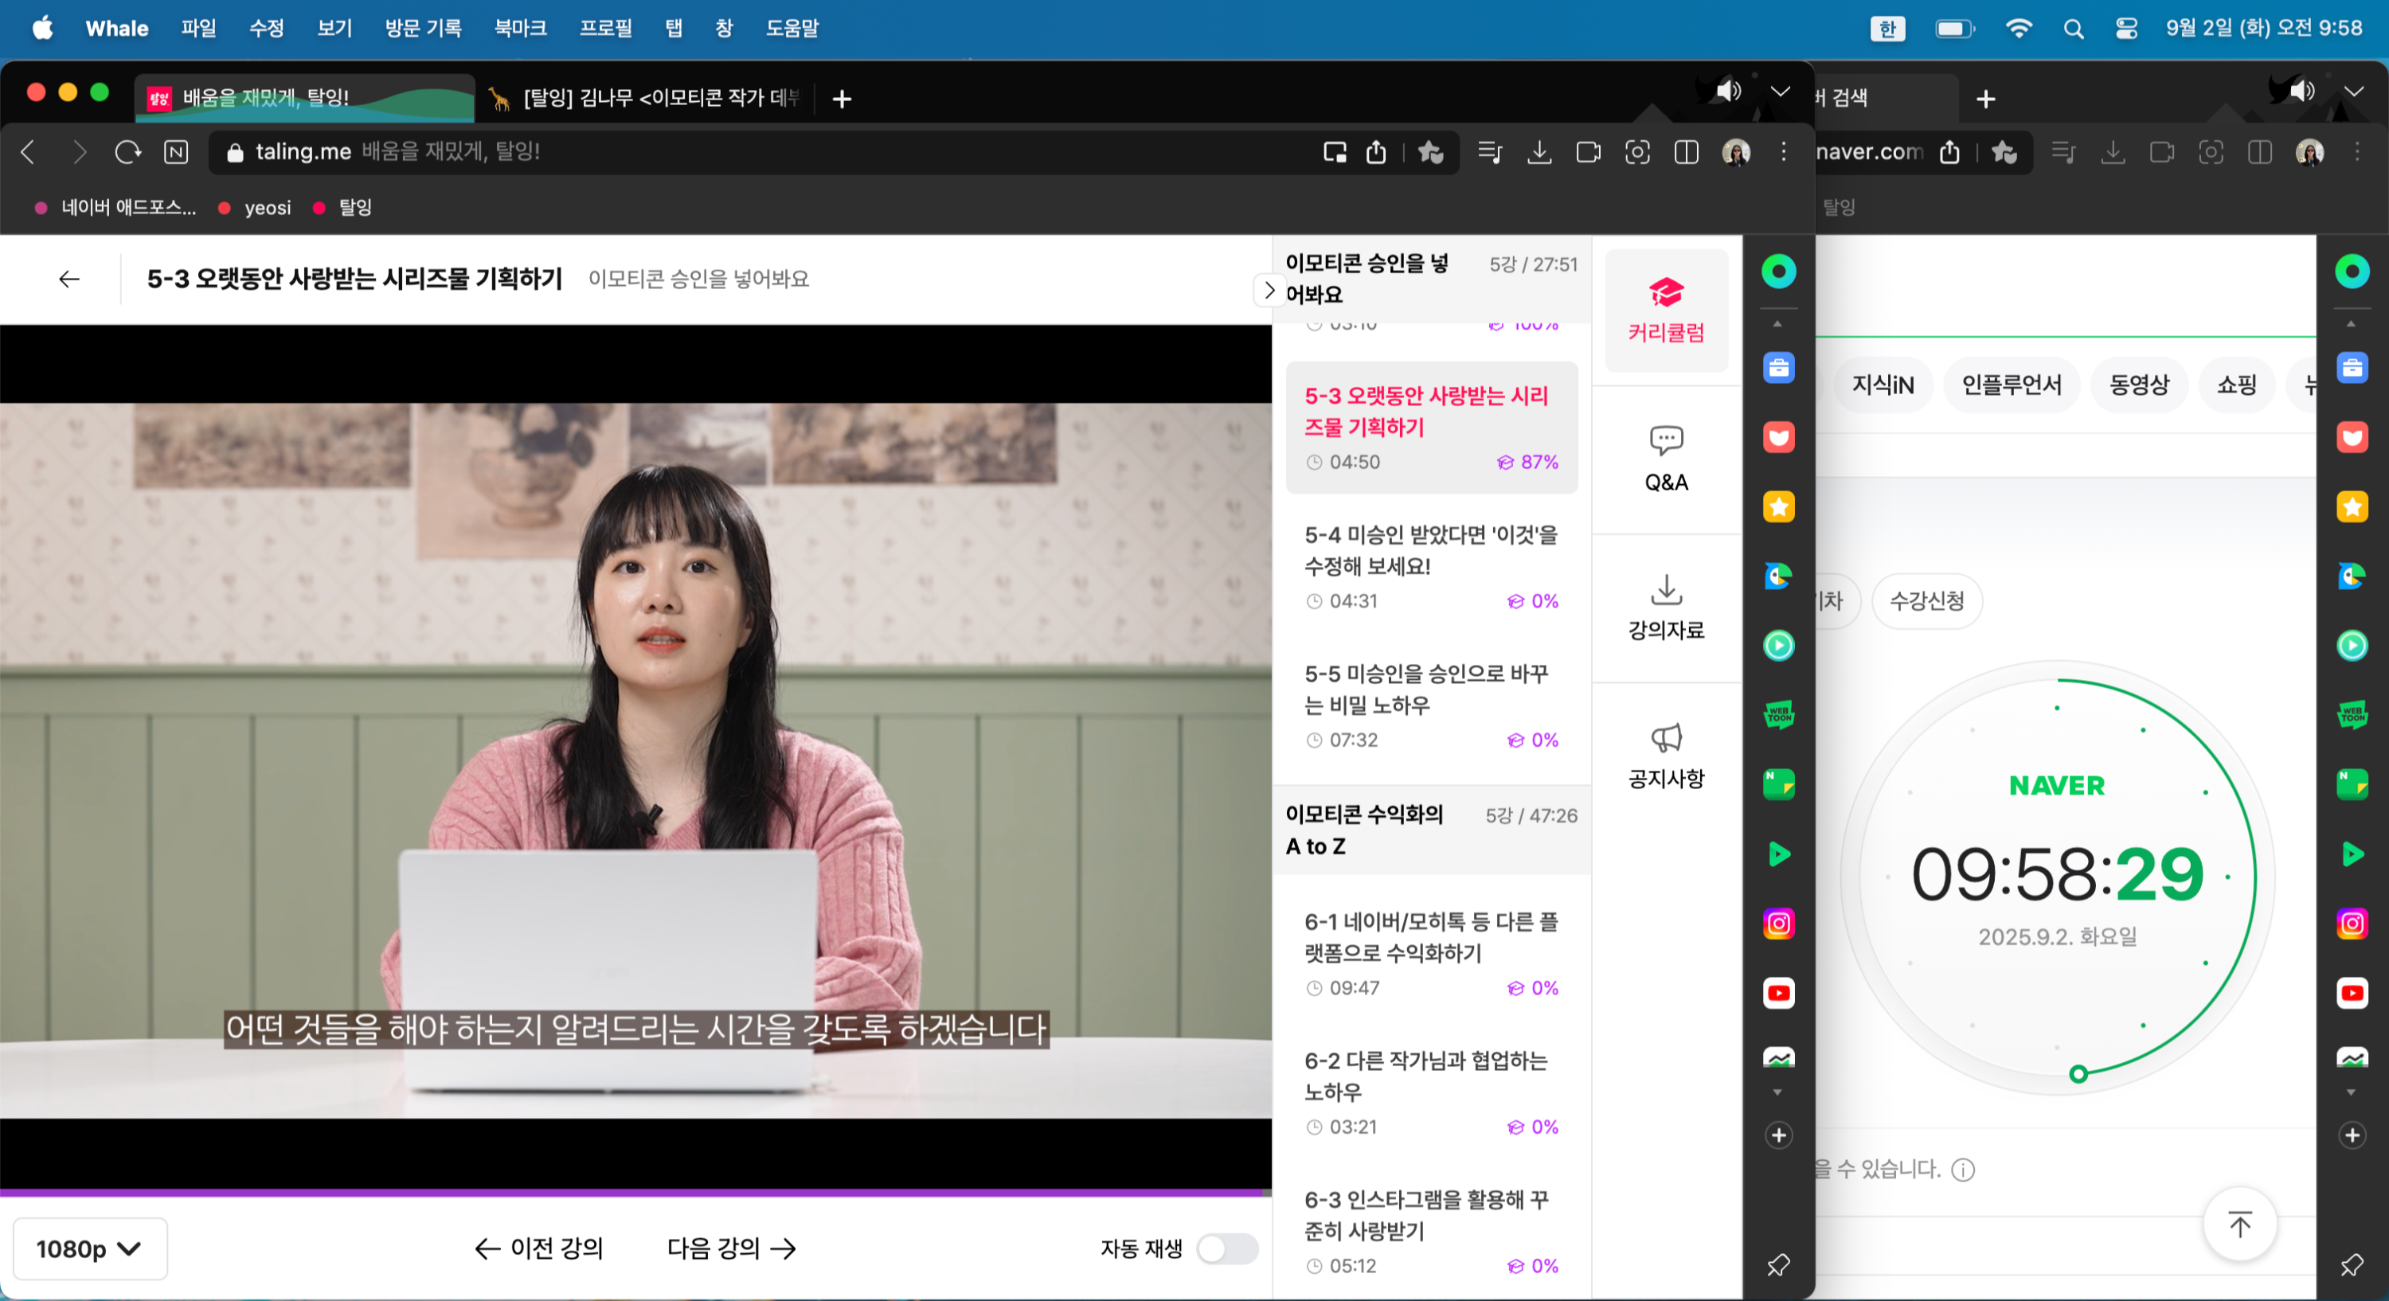Open the 북마크 menu in the menu bar
Viewport: 2389px width, 1301px height.
pyautogui.click(x=519, y=29)
